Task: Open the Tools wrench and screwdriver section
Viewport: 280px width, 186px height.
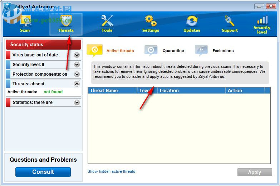Action: click(107, 24)
